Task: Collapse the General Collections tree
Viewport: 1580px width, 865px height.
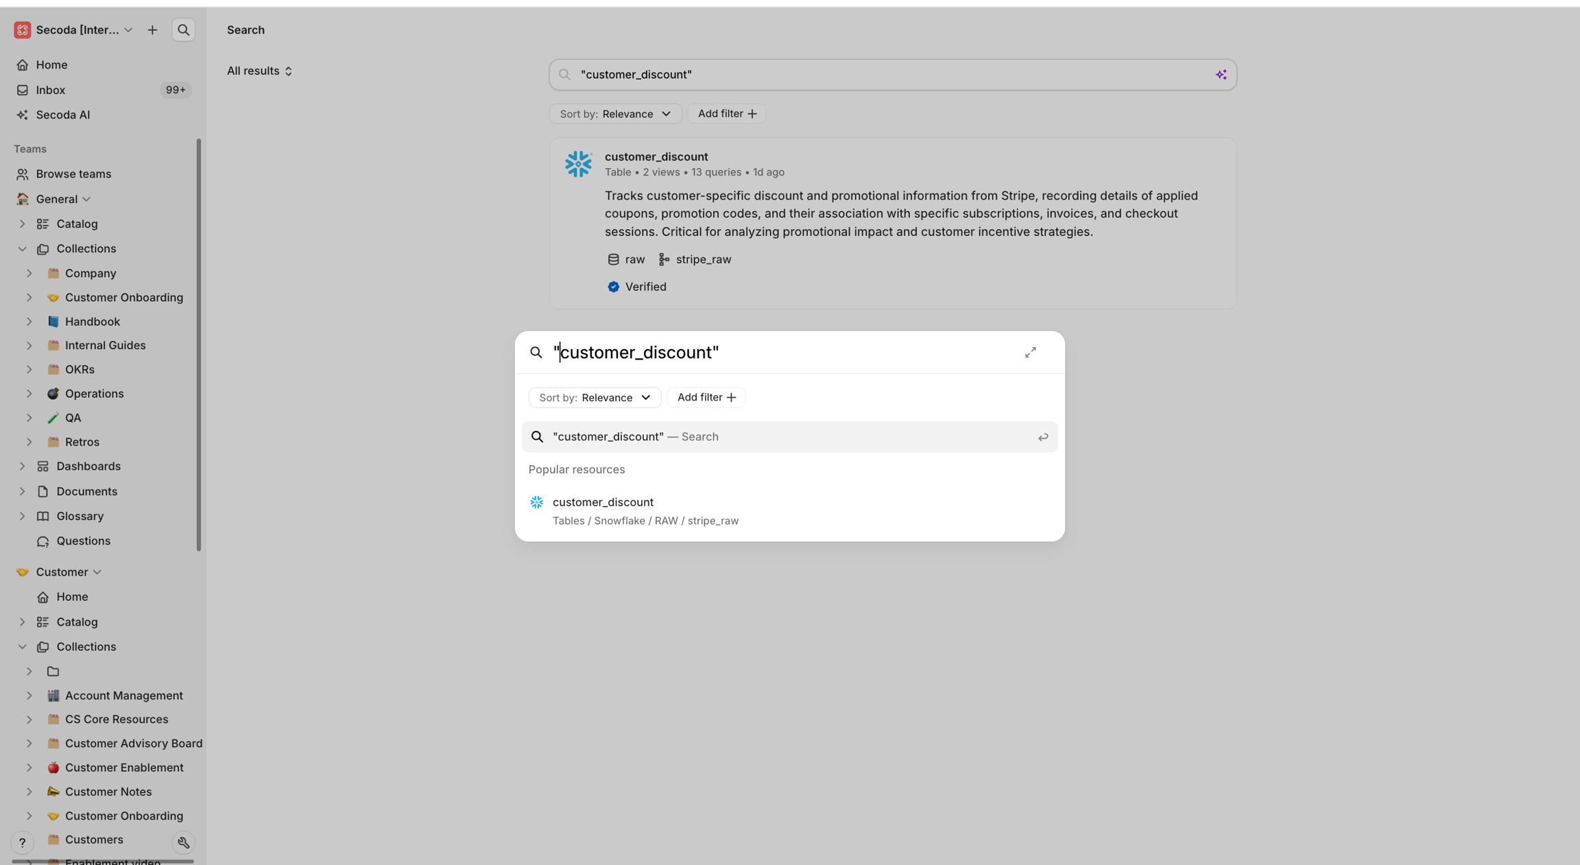Action: coord(22,249)
